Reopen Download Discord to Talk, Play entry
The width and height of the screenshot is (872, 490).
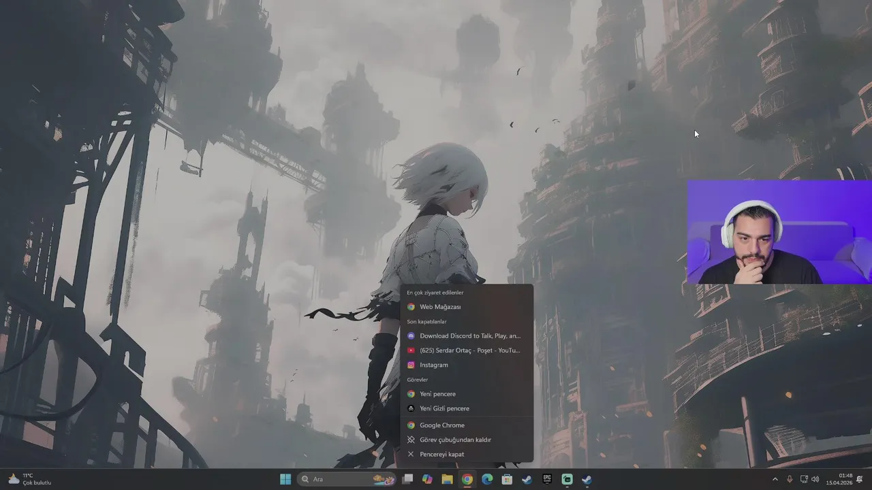coord(467,336)
